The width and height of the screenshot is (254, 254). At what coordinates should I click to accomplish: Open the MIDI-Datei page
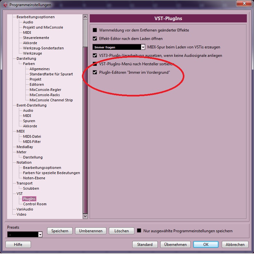tap(32, 136)
